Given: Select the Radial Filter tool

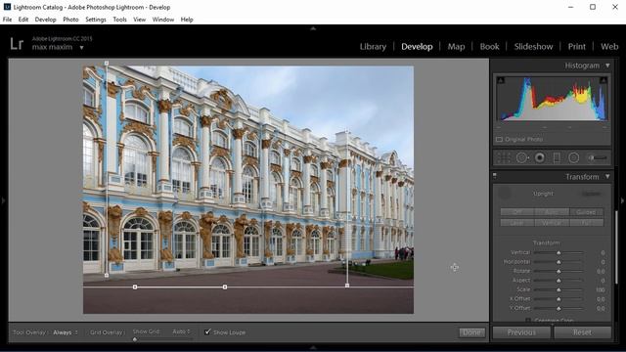Looking at the screenshot, I should [x=574, y=157].
